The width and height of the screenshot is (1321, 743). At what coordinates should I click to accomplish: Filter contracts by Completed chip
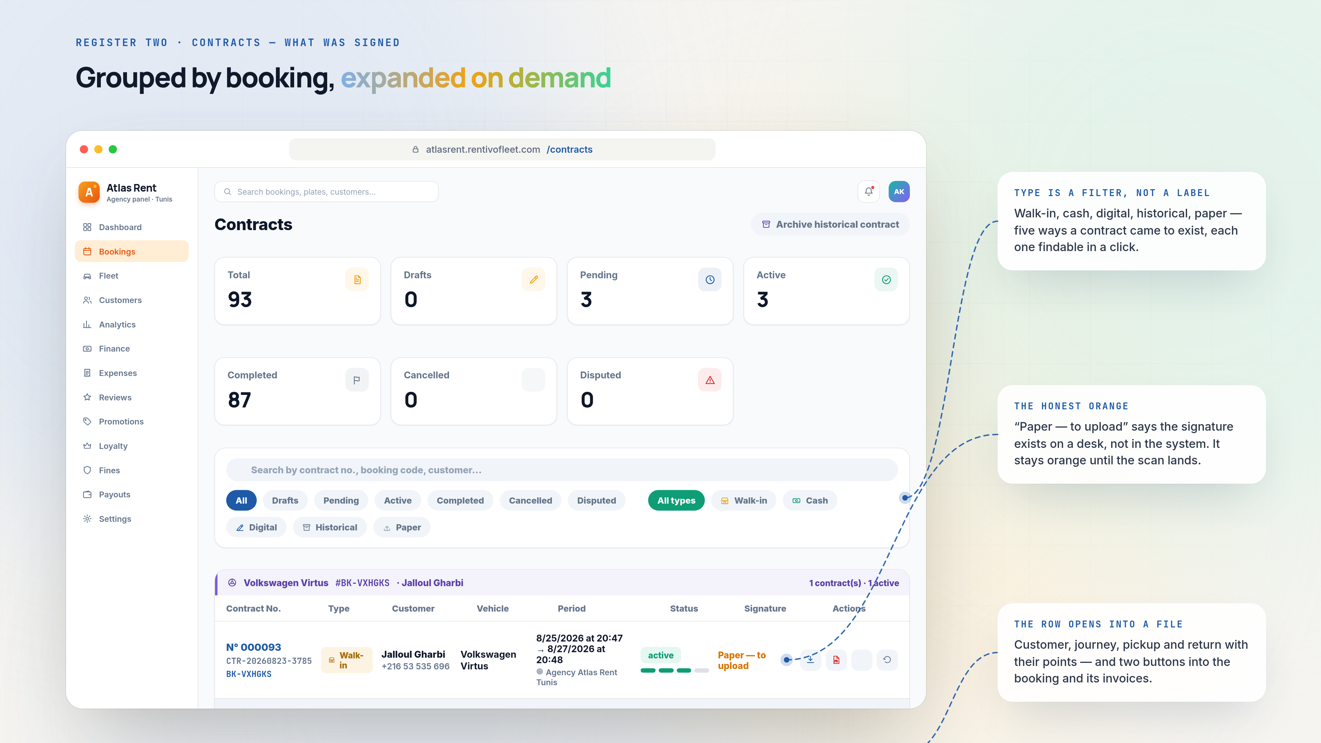(x=460, y=500)
